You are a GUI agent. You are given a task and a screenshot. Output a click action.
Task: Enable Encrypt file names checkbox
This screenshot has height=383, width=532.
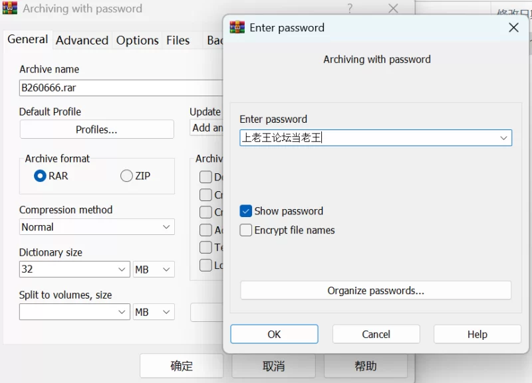[x=245, y=230]
